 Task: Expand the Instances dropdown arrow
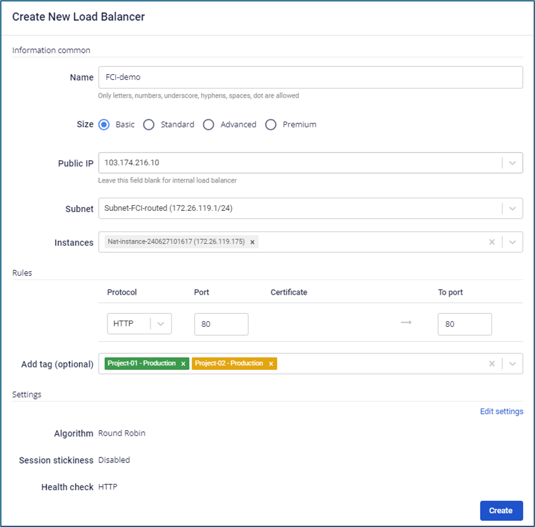[512, 242]
